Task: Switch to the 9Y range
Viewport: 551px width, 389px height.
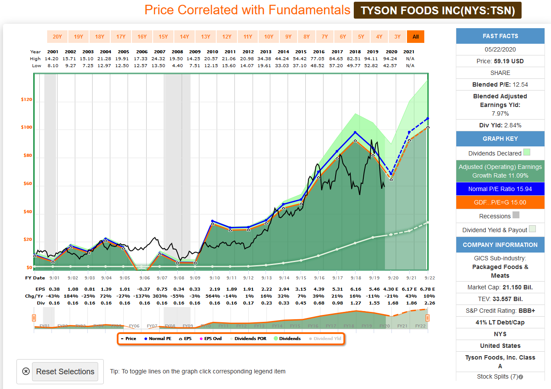Action: 288,37
